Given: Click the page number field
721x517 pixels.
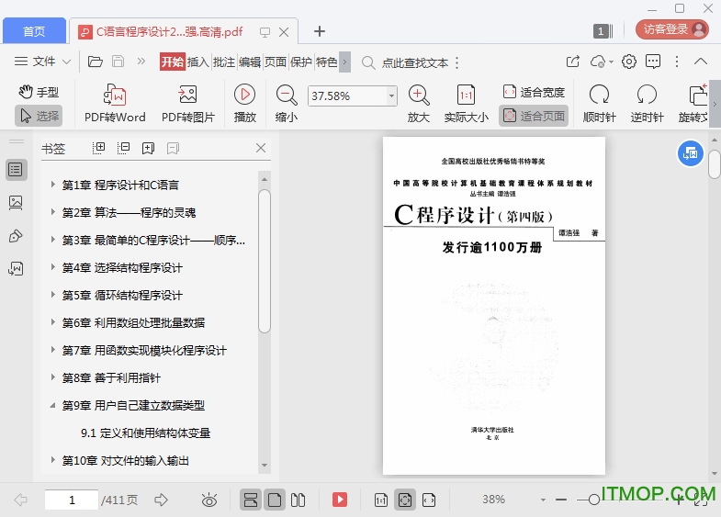Looking at the screenshot, I should pyautogui.click(x=72, y=500).
